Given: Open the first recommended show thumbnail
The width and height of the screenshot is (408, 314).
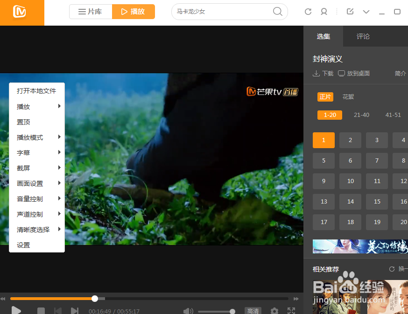Looking at the screenshot, I should (x=337, y=297).
